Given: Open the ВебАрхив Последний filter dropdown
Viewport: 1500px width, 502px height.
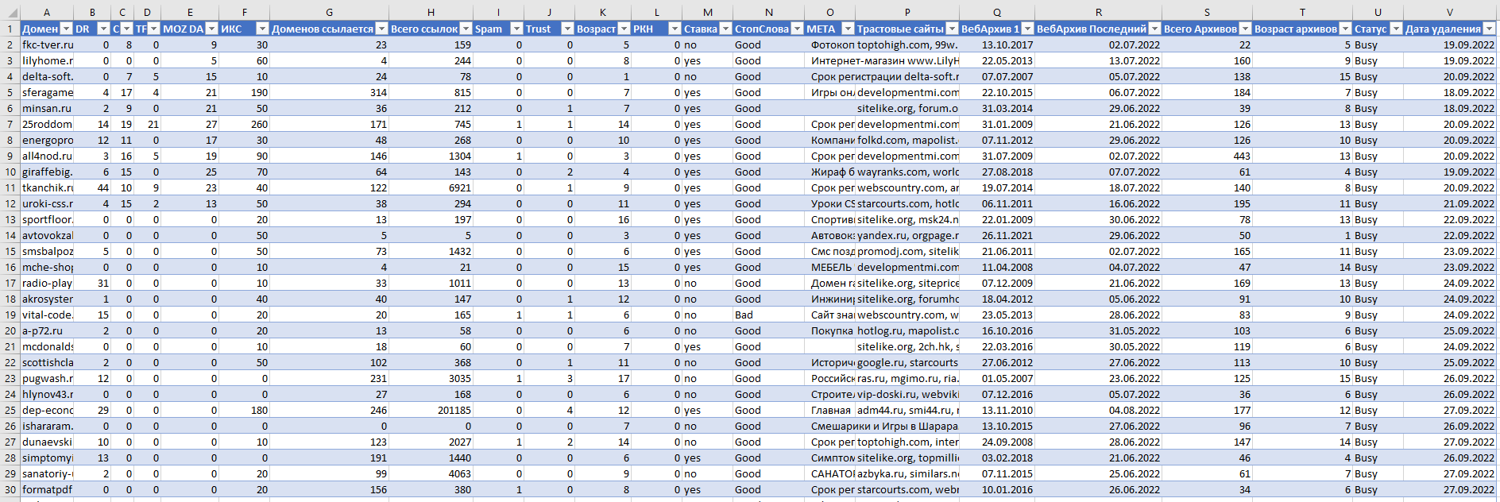Looking at the screenshot, I should click(1154, 29).
